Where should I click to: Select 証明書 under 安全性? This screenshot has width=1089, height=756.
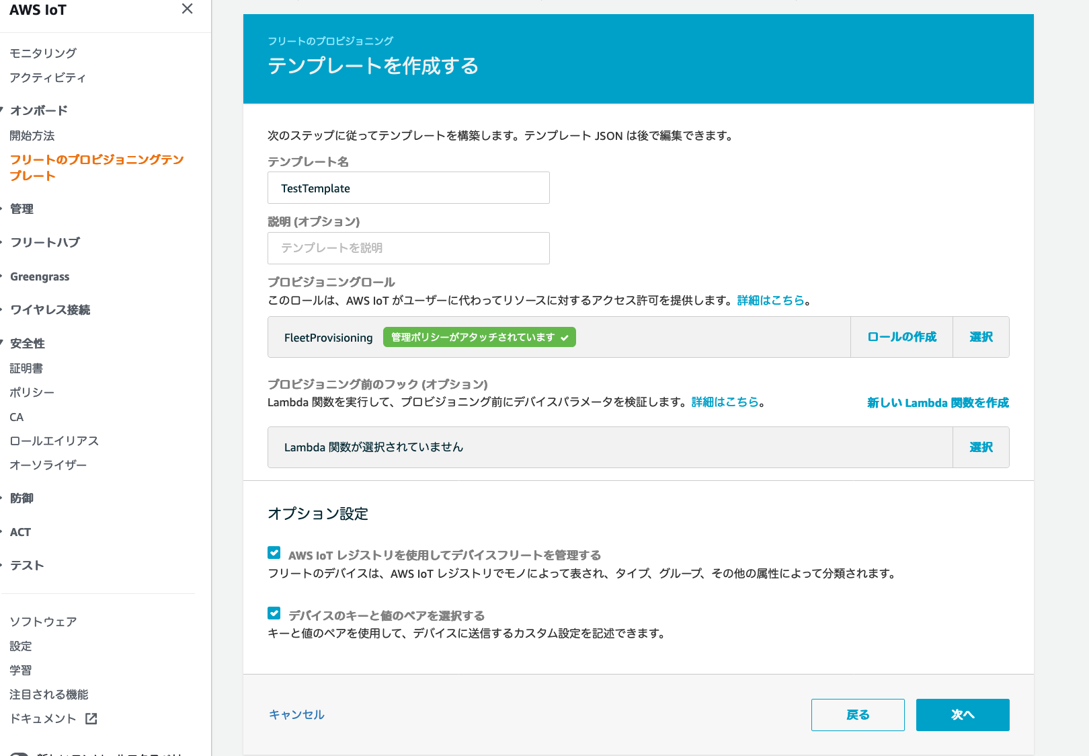[26, 368]
